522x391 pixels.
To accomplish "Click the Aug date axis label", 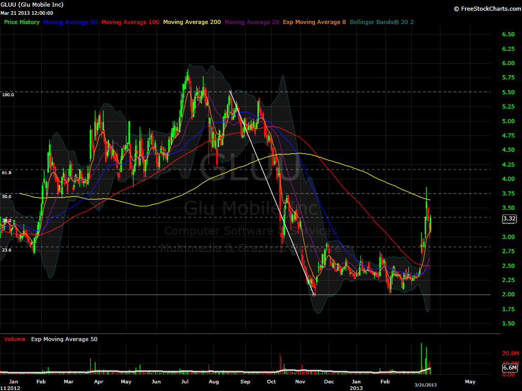I will (x=214, y=382).
